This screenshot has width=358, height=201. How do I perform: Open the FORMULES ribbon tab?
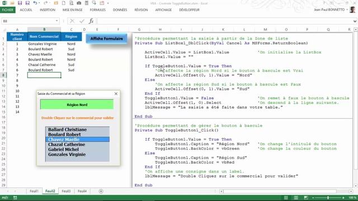98,10
